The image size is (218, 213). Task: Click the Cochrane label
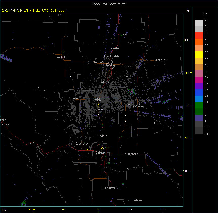(x=81, y=144)
